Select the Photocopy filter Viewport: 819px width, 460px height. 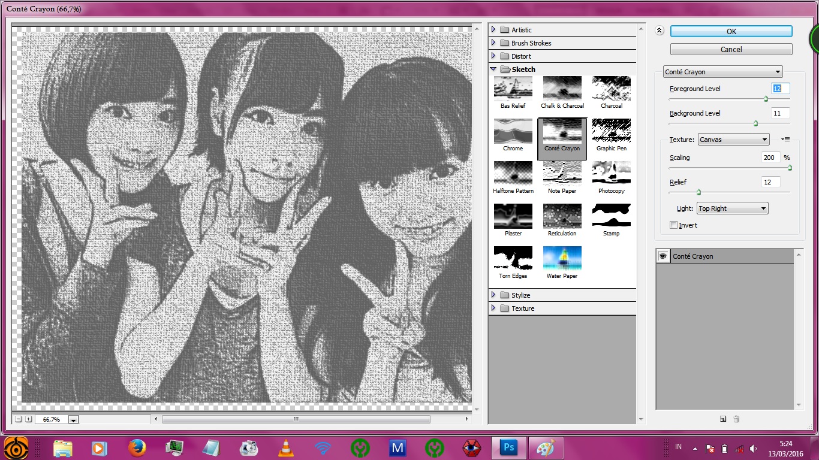tap(611, 173)
